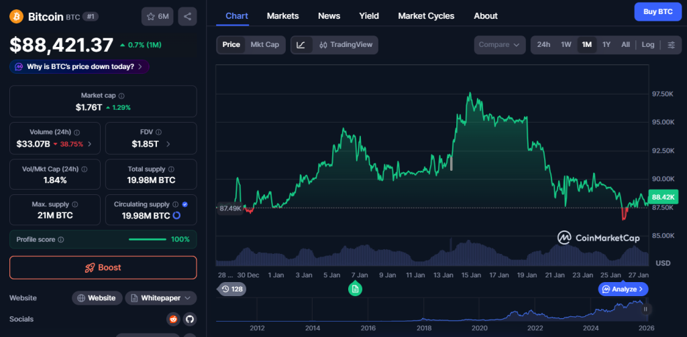Click the $1.76T market cap value

click(x=89, y=107)
